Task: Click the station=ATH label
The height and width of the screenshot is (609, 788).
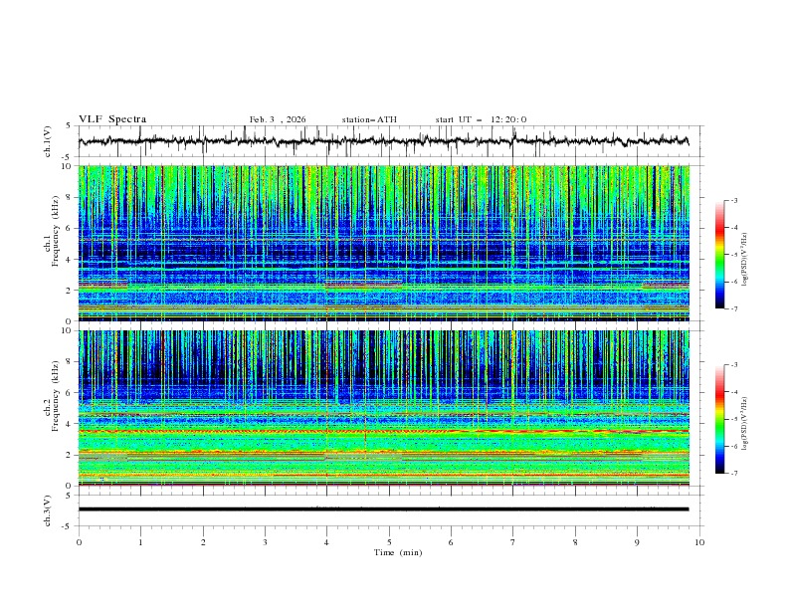Action: point(369,119)
